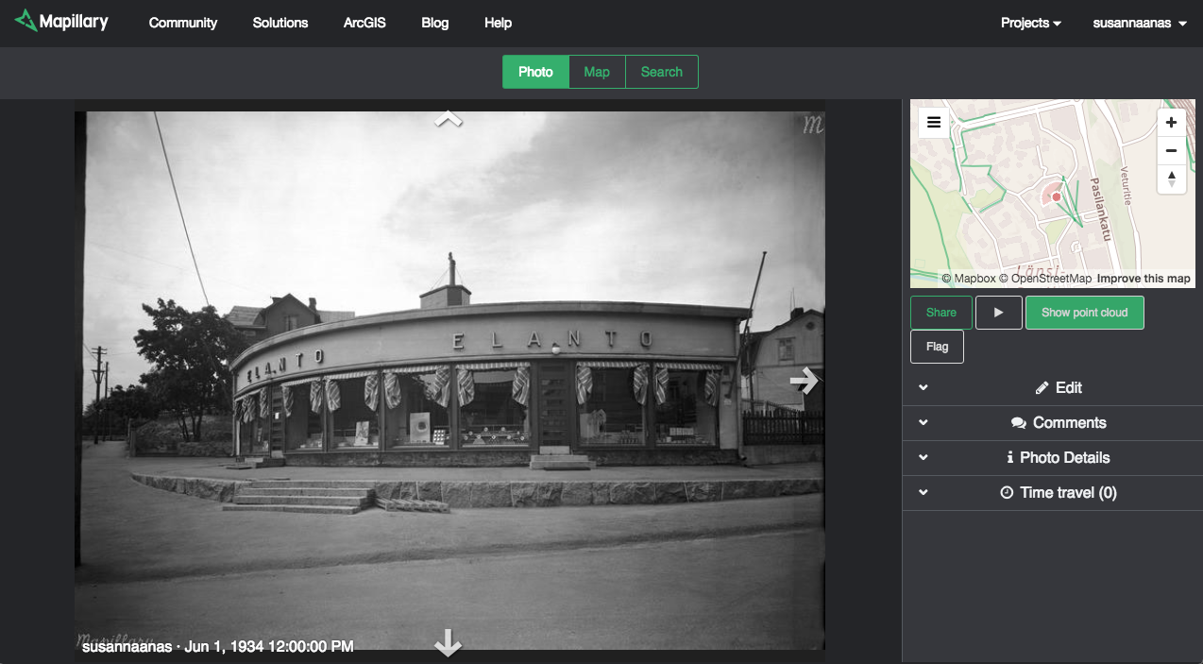Image resolution: width=1203 pixels, height=664 pixels.
Task: Expand the Edit section
Action: click(x=1058, y=387)
